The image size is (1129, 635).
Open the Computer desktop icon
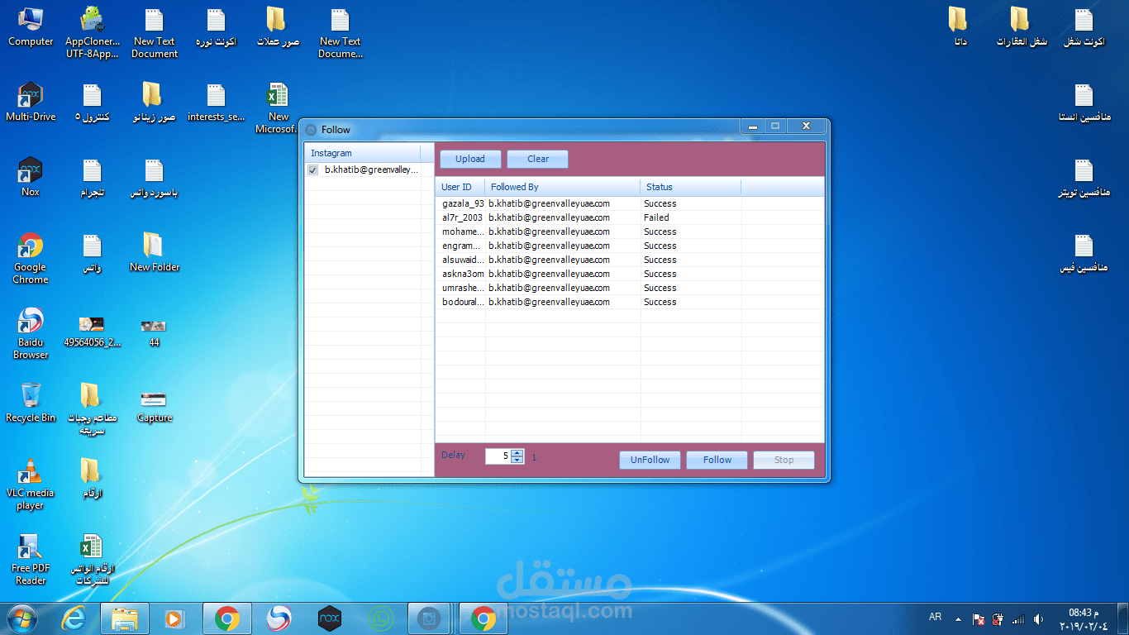pyautogui.click(x=31, y=26)
